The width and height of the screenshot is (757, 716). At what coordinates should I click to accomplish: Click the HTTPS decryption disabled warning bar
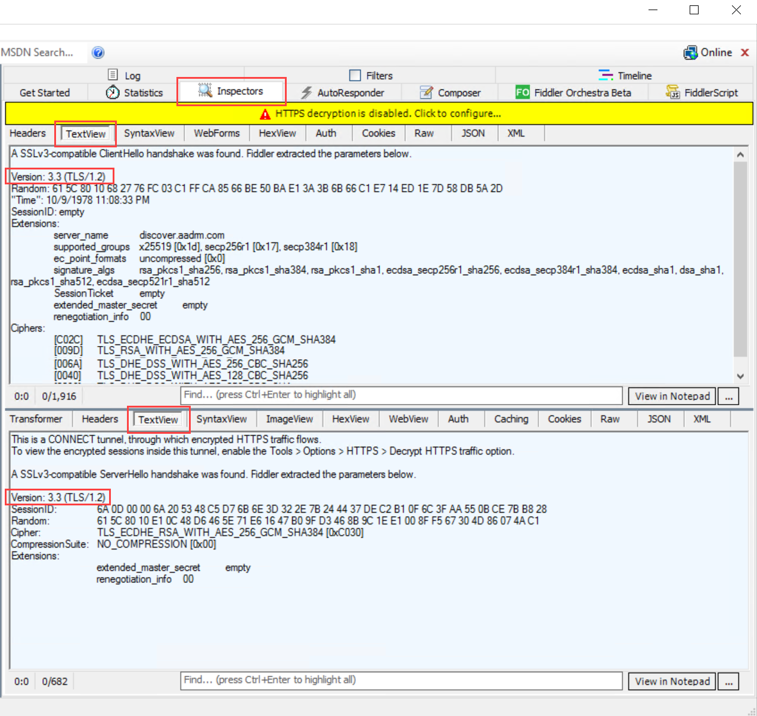click(x=379, y=113)
